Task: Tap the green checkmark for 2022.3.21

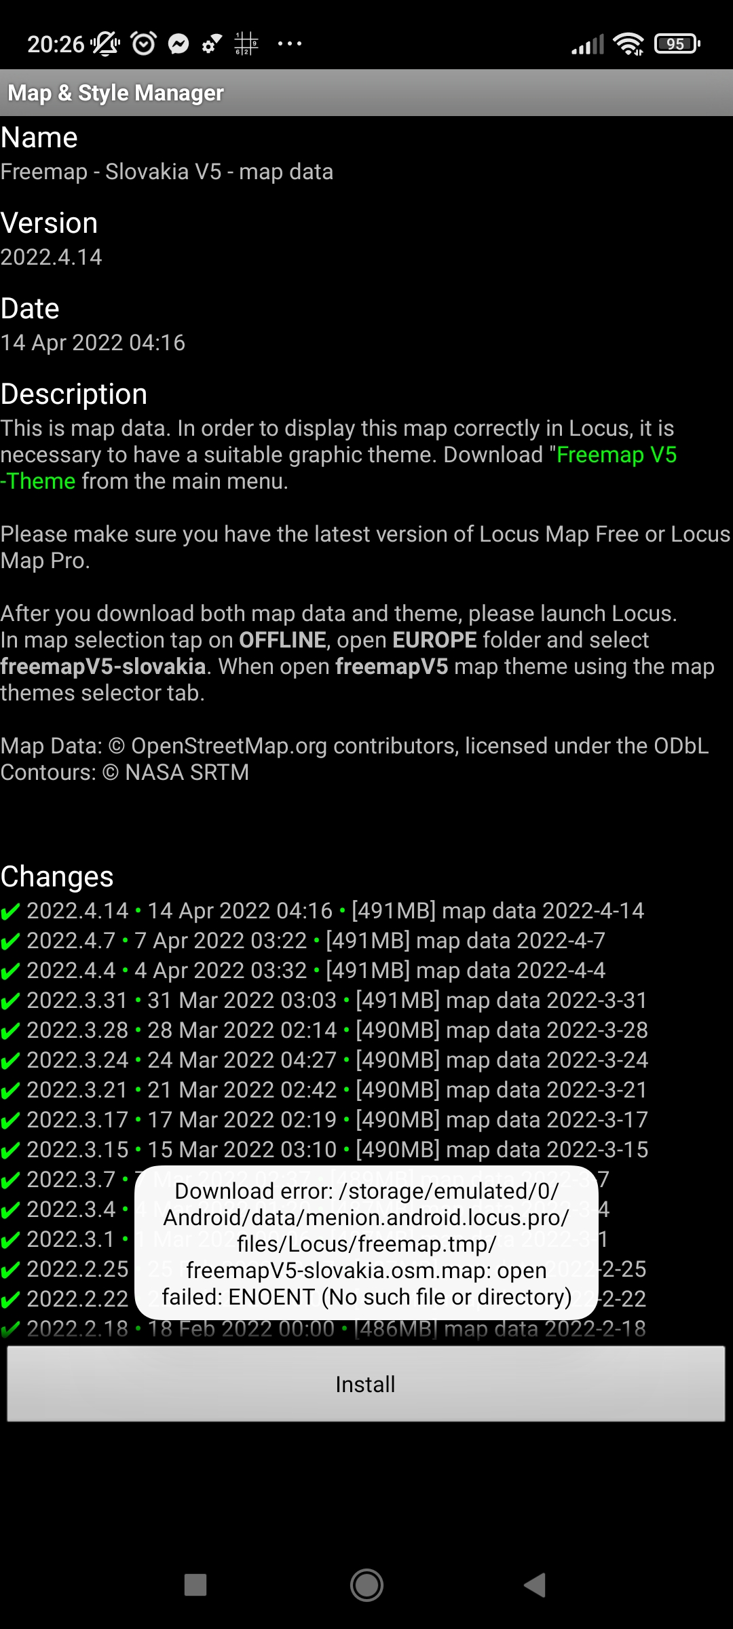Action: (x=10, y=1091)
